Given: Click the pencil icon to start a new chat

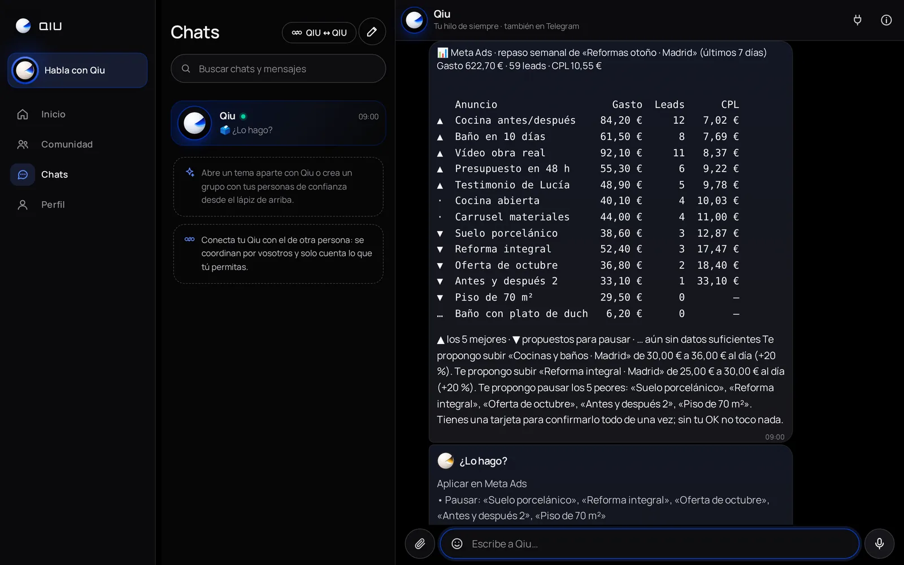Looking at the screenshot, I should (372, 32).
